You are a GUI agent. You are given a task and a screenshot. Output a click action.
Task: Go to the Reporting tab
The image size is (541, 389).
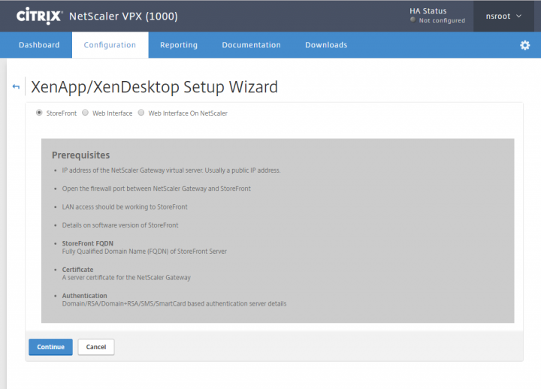[x=179, y=45]
